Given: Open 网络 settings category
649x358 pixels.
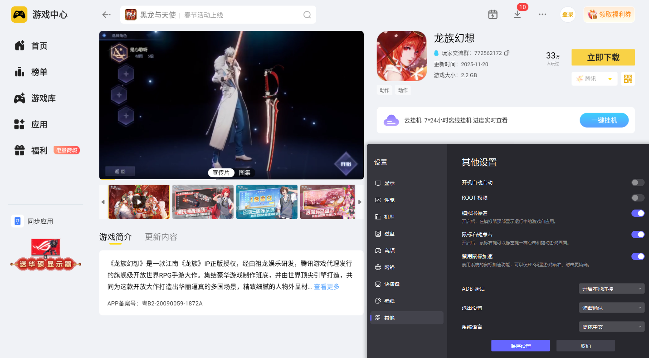Looking at the screenshot, I should [x=407, y=267].
